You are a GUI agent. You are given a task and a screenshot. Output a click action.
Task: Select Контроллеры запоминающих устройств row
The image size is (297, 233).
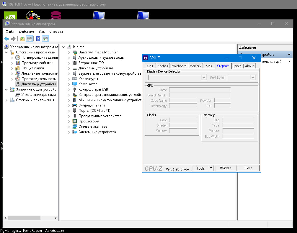point(110,95)
